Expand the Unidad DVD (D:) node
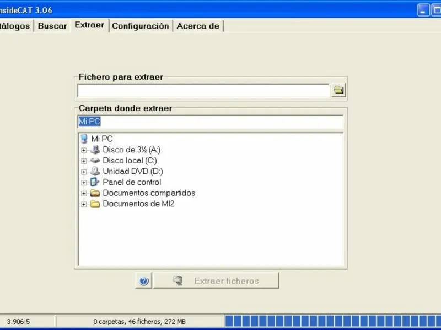Image resolution: width=441 pixels, height=330 pixels. [84, 172]
